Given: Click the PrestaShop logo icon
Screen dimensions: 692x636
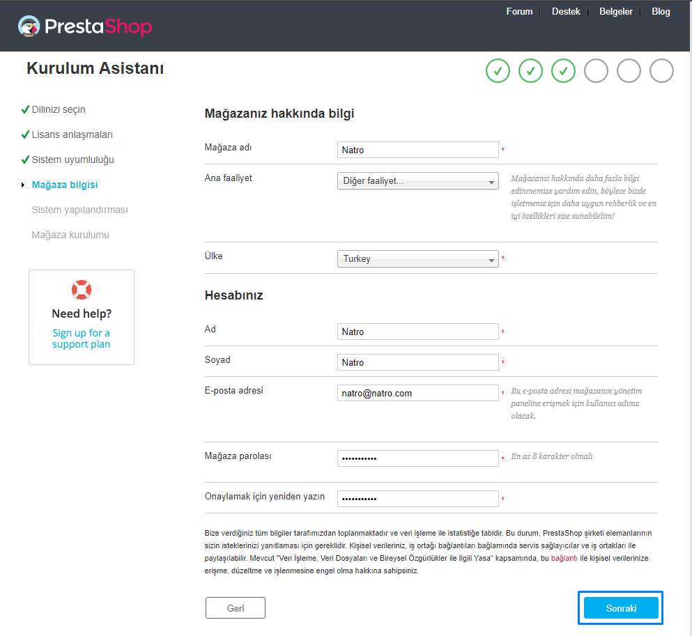Looking at the screenshot, I should (x=29, y=26).
